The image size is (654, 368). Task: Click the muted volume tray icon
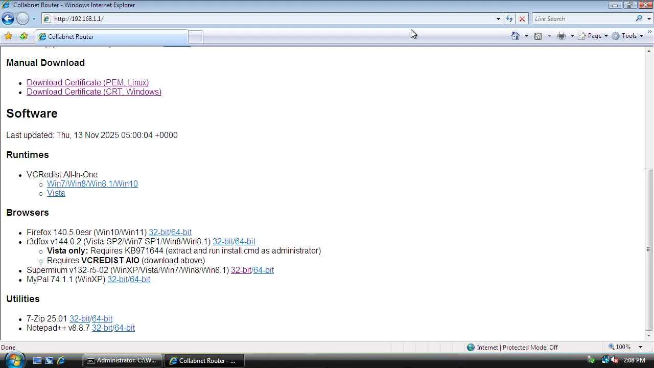[x=615, y=360]
